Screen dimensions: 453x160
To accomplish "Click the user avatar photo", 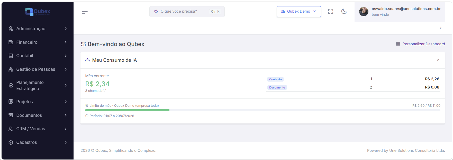I will 364,12.
